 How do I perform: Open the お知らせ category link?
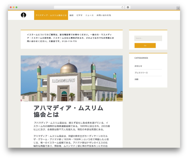[x=138, y=66]
